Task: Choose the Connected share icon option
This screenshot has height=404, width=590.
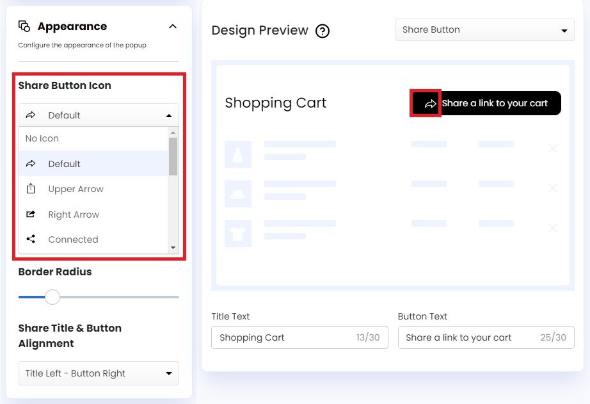Action: (x=72, y=239)
